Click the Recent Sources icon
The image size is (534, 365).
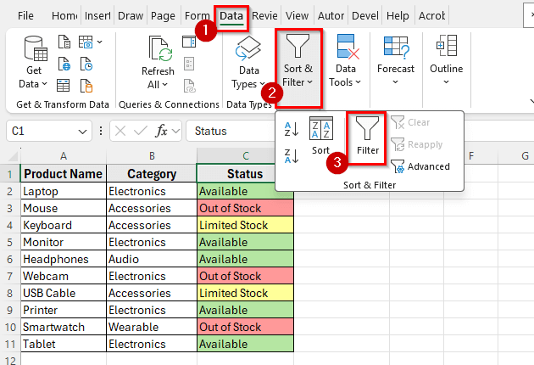point(86,64)
